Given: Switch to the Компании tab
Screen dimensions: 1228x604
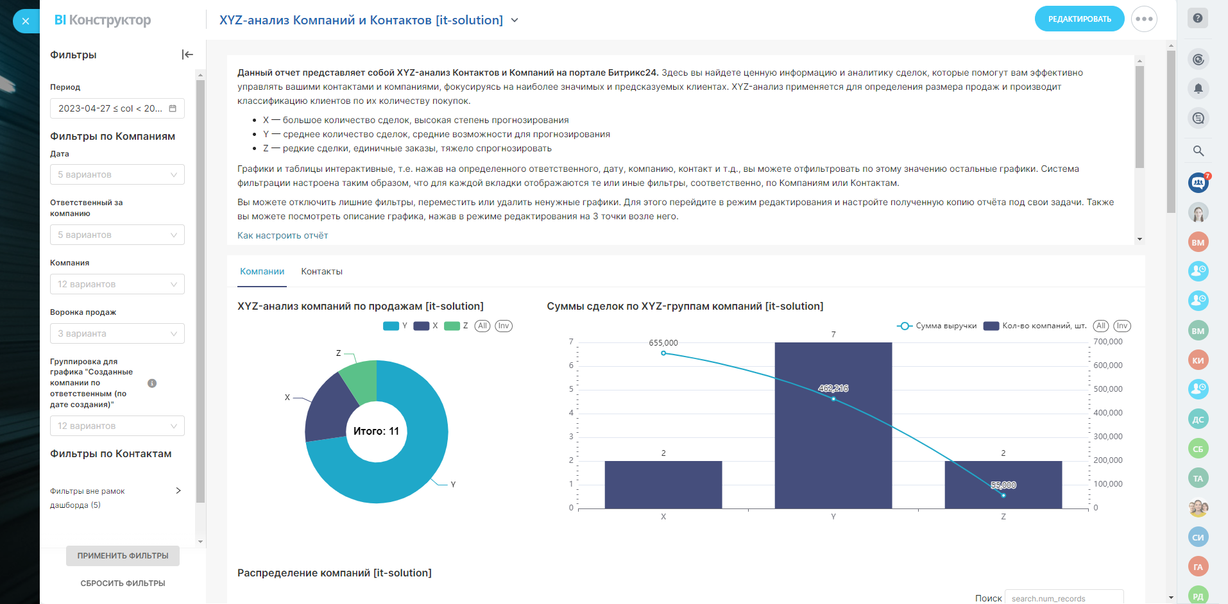Looking at the screenshot, I should pyautogui.click(x=262, y=271).
